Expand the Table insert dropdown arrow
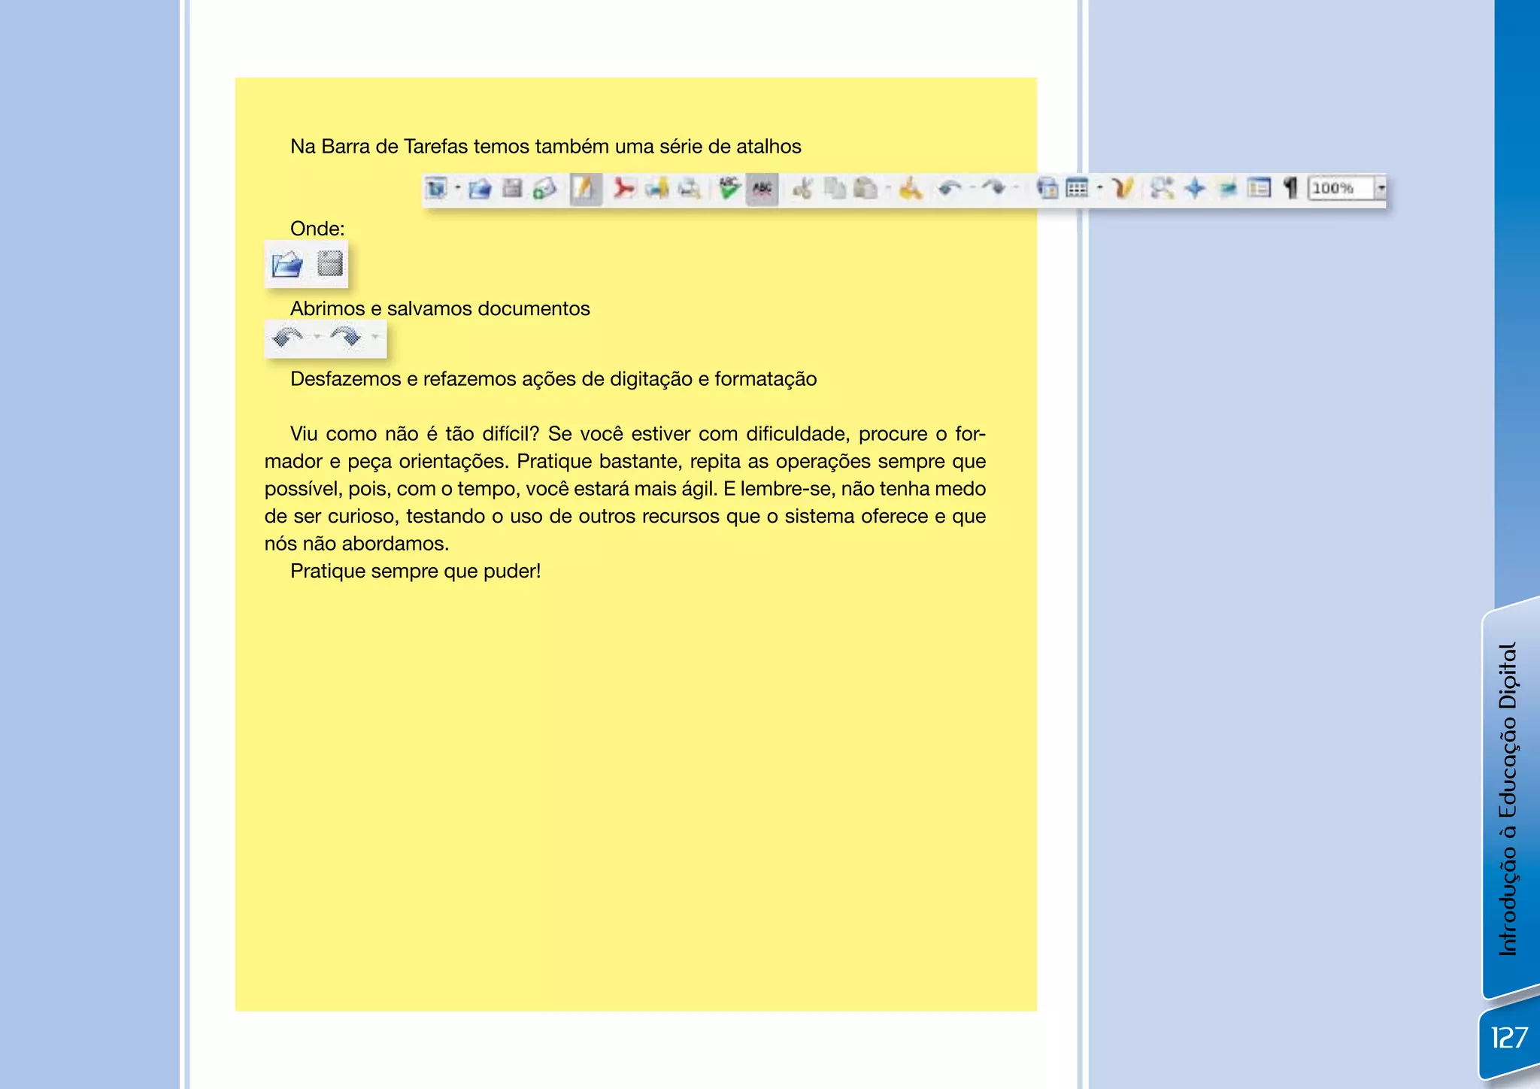The image size is (1540, 1089). click(x=1099, y=188)
